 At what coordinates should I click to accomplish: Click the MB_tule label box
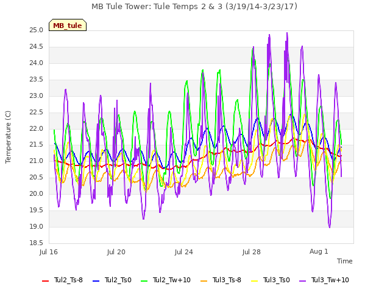tap(68, 25)
